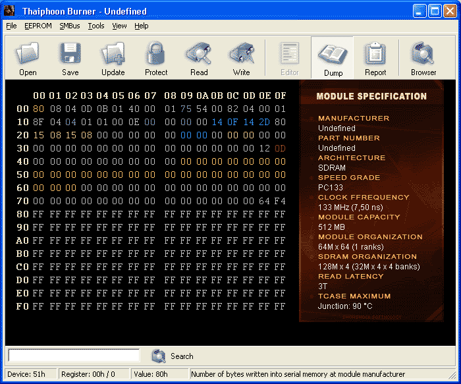Screen dimensions: 461x384
Task: Select byte 80 at offset 00
Action: [x=38, y=109]
